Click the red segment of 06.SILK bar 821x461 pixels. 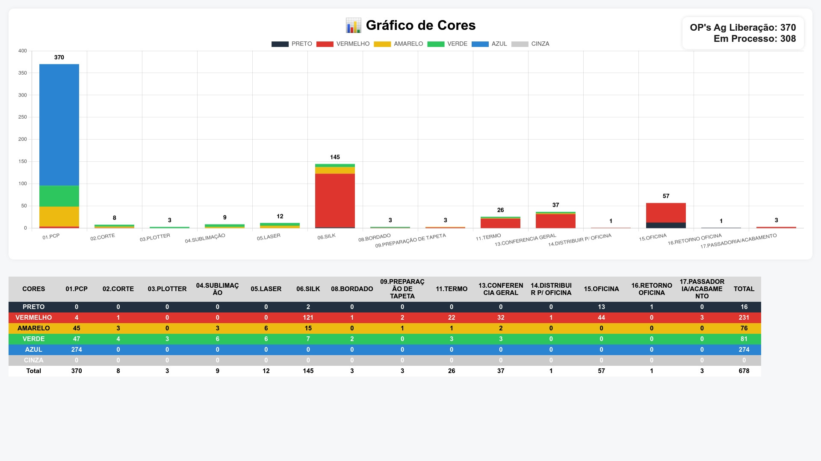(335, 200)
